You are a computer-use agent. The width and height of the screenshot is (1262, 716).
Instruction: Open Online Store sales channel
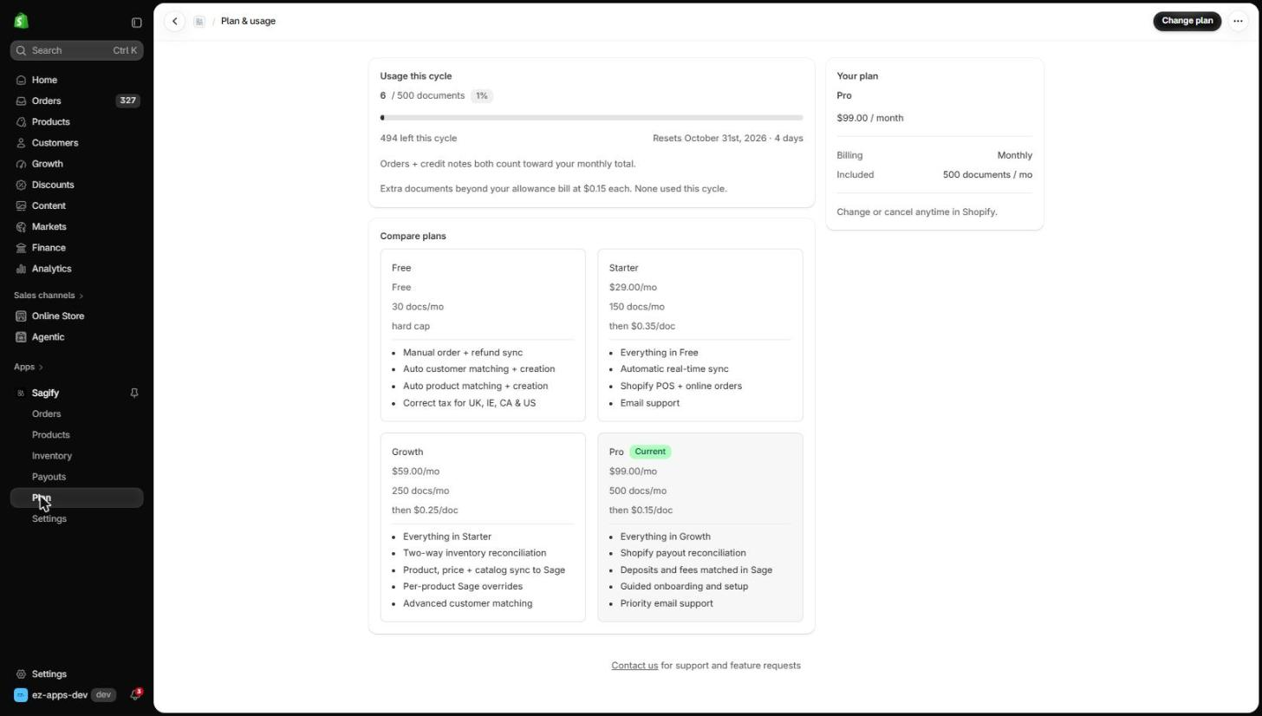[x=76, y=316]
